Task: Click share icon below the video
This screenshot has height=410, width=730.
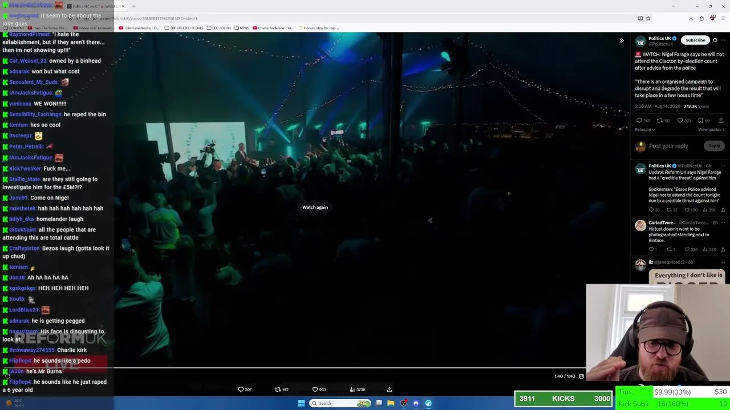Action: coord(390,389)
